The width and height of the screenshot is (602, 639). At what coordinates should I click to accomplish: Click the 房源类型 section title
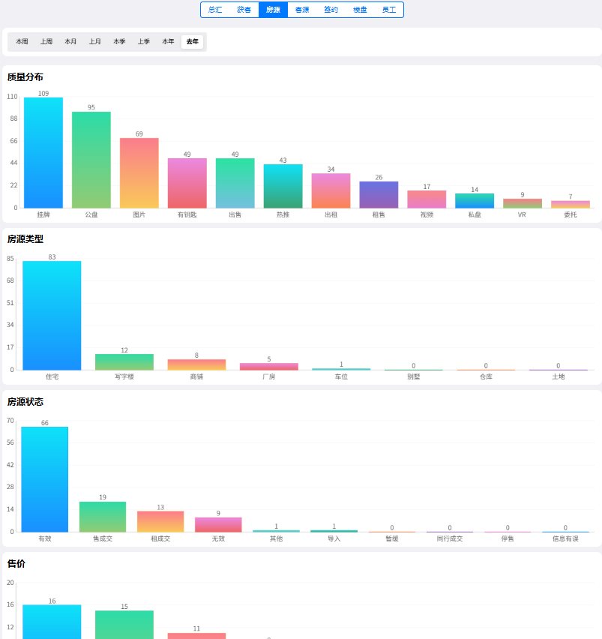[25, 239]
